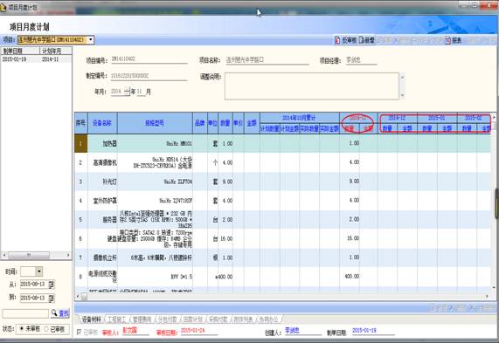499x343 pixels.
Task: Open the 附件列表 tab
Action: coord(243,319)
